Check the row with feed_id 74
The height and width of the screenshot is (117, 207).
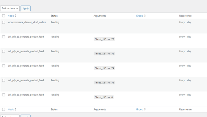[x=4, y=66]
